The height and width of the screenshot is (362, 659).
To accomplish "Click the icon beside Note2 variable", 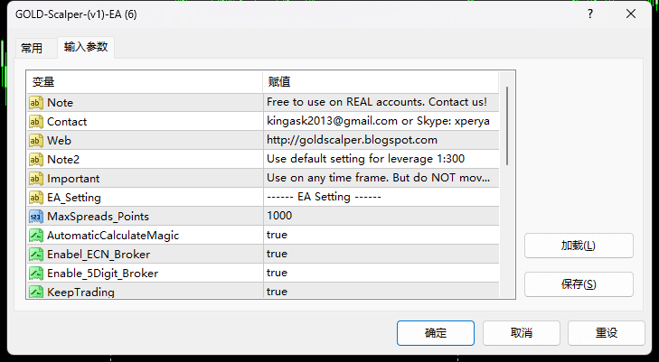I will point(36,160).
